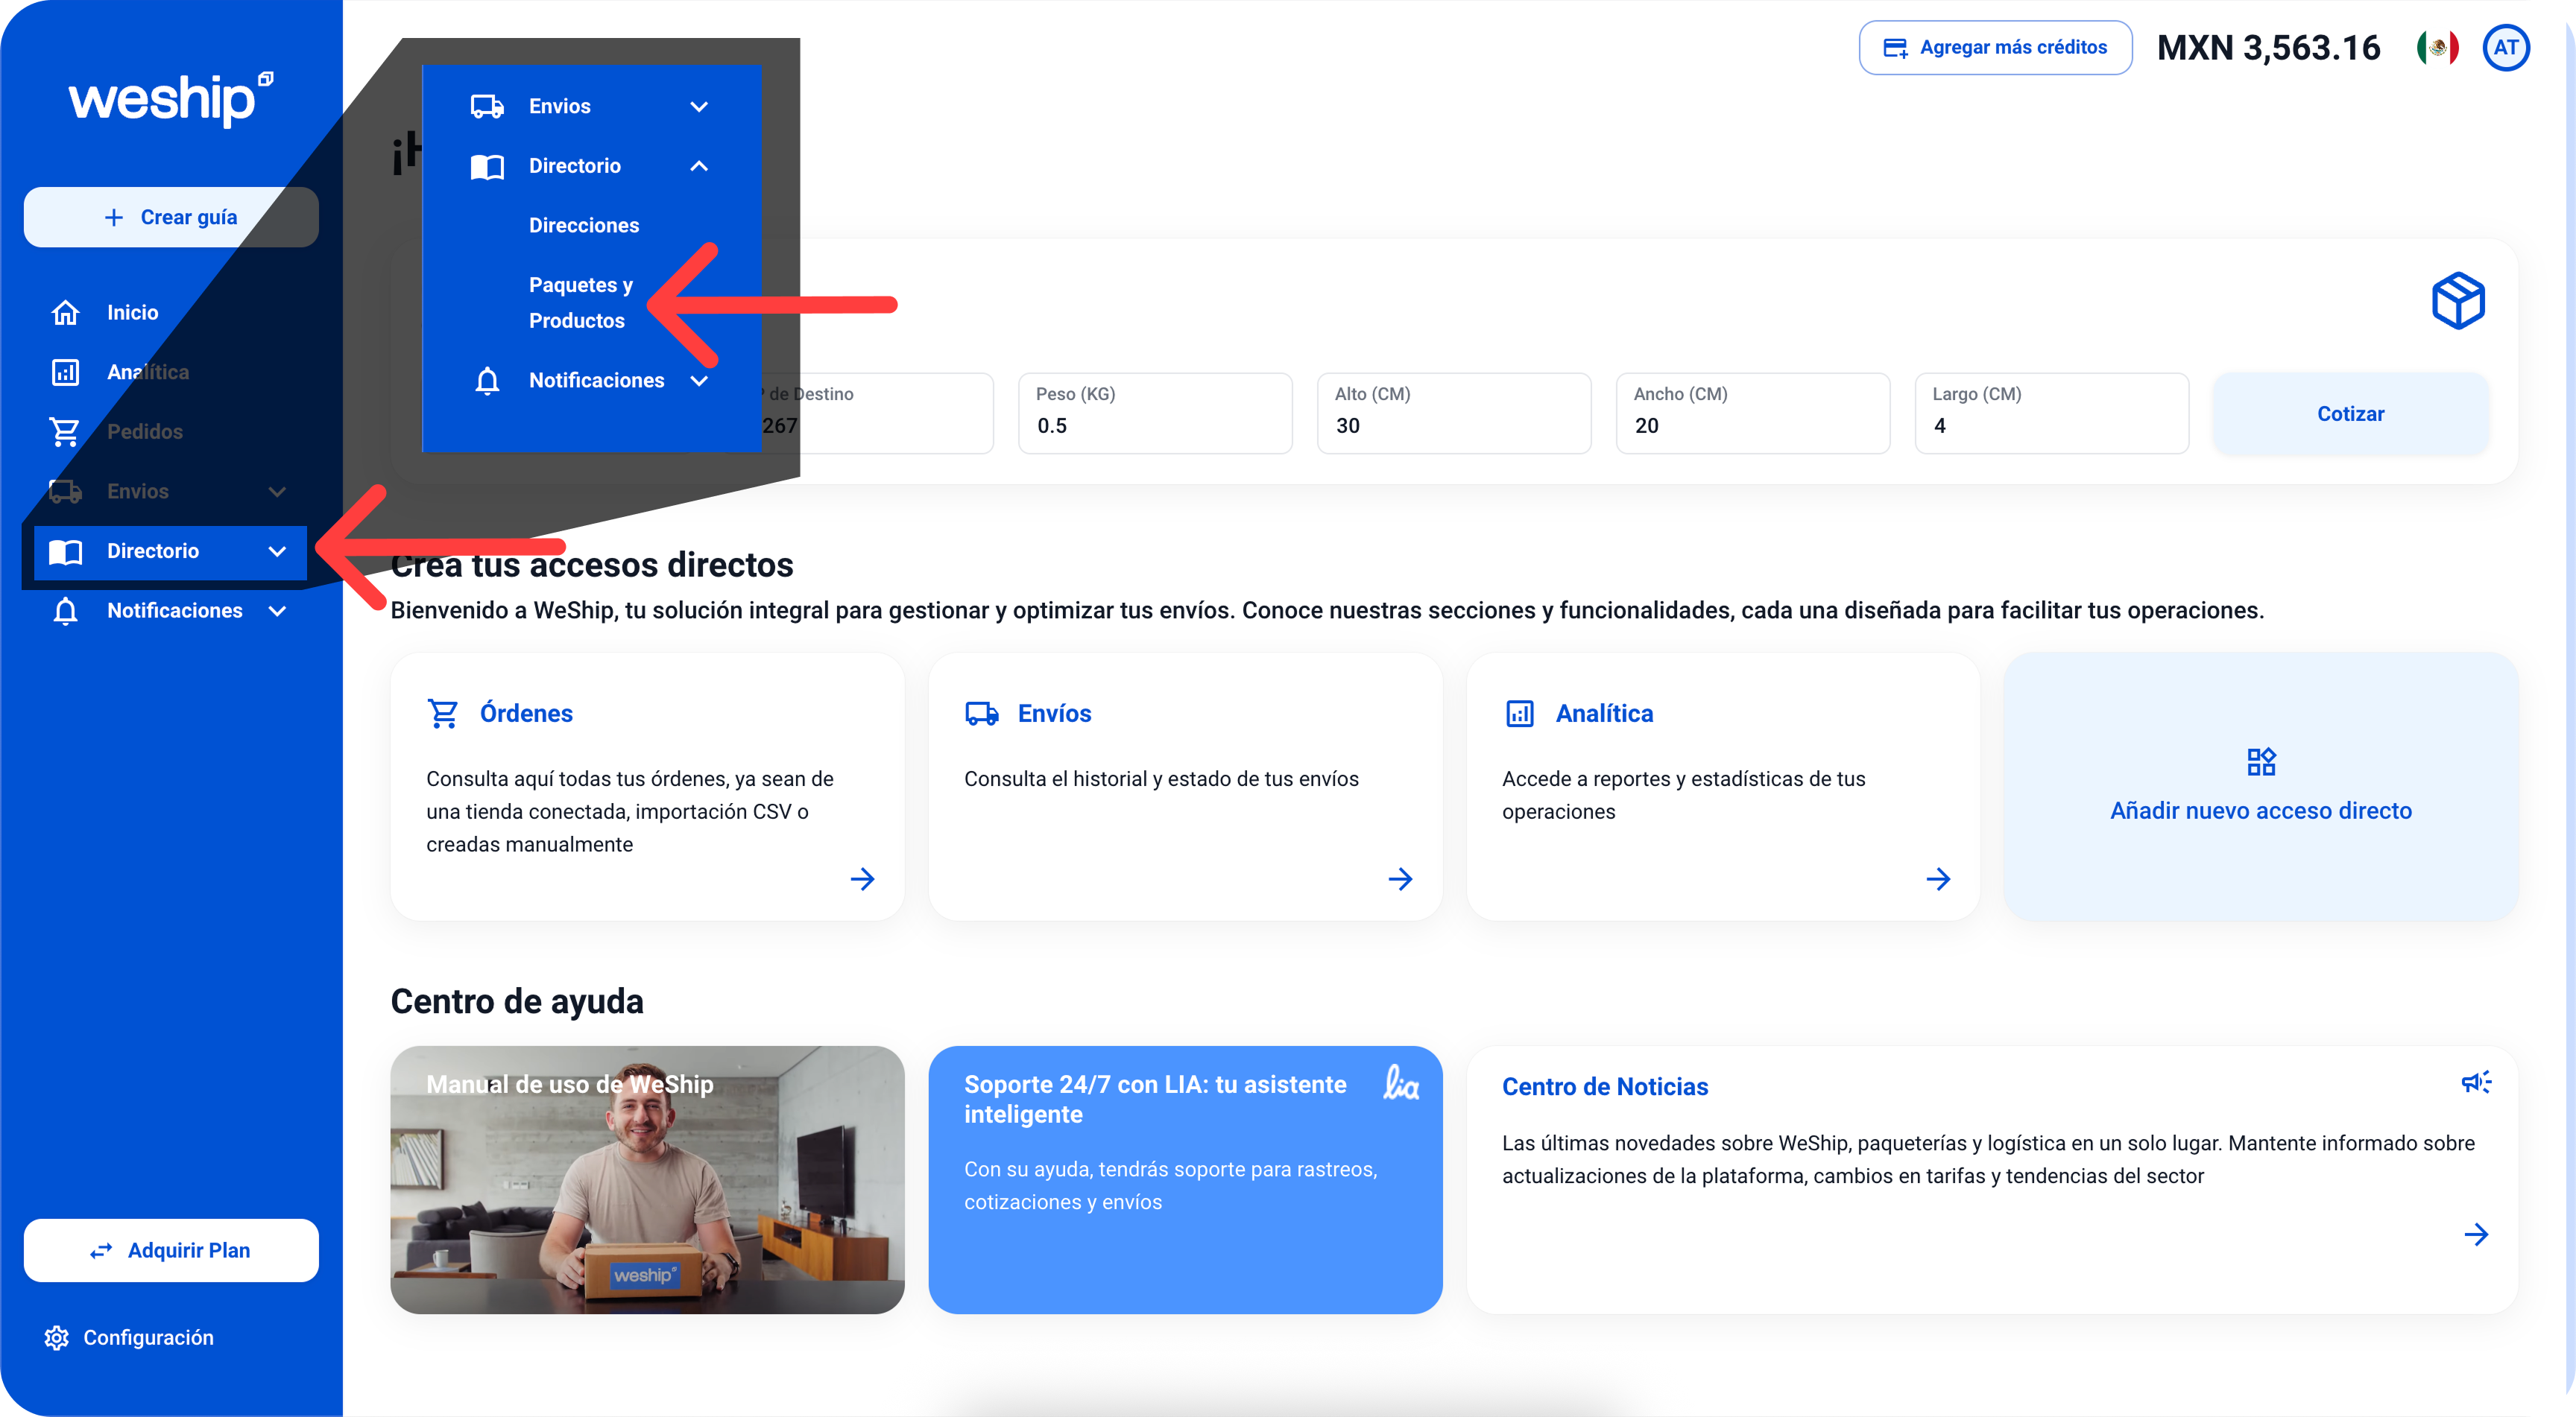Collapse Directorio chevron in zoomed menu
Image resolution: width=2576 pixels, height=1417 pixels.
(x=699, y=166)
